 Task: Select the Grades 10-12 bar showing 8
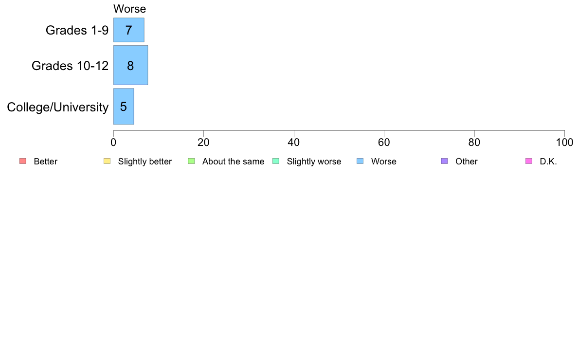coord(130,65)
